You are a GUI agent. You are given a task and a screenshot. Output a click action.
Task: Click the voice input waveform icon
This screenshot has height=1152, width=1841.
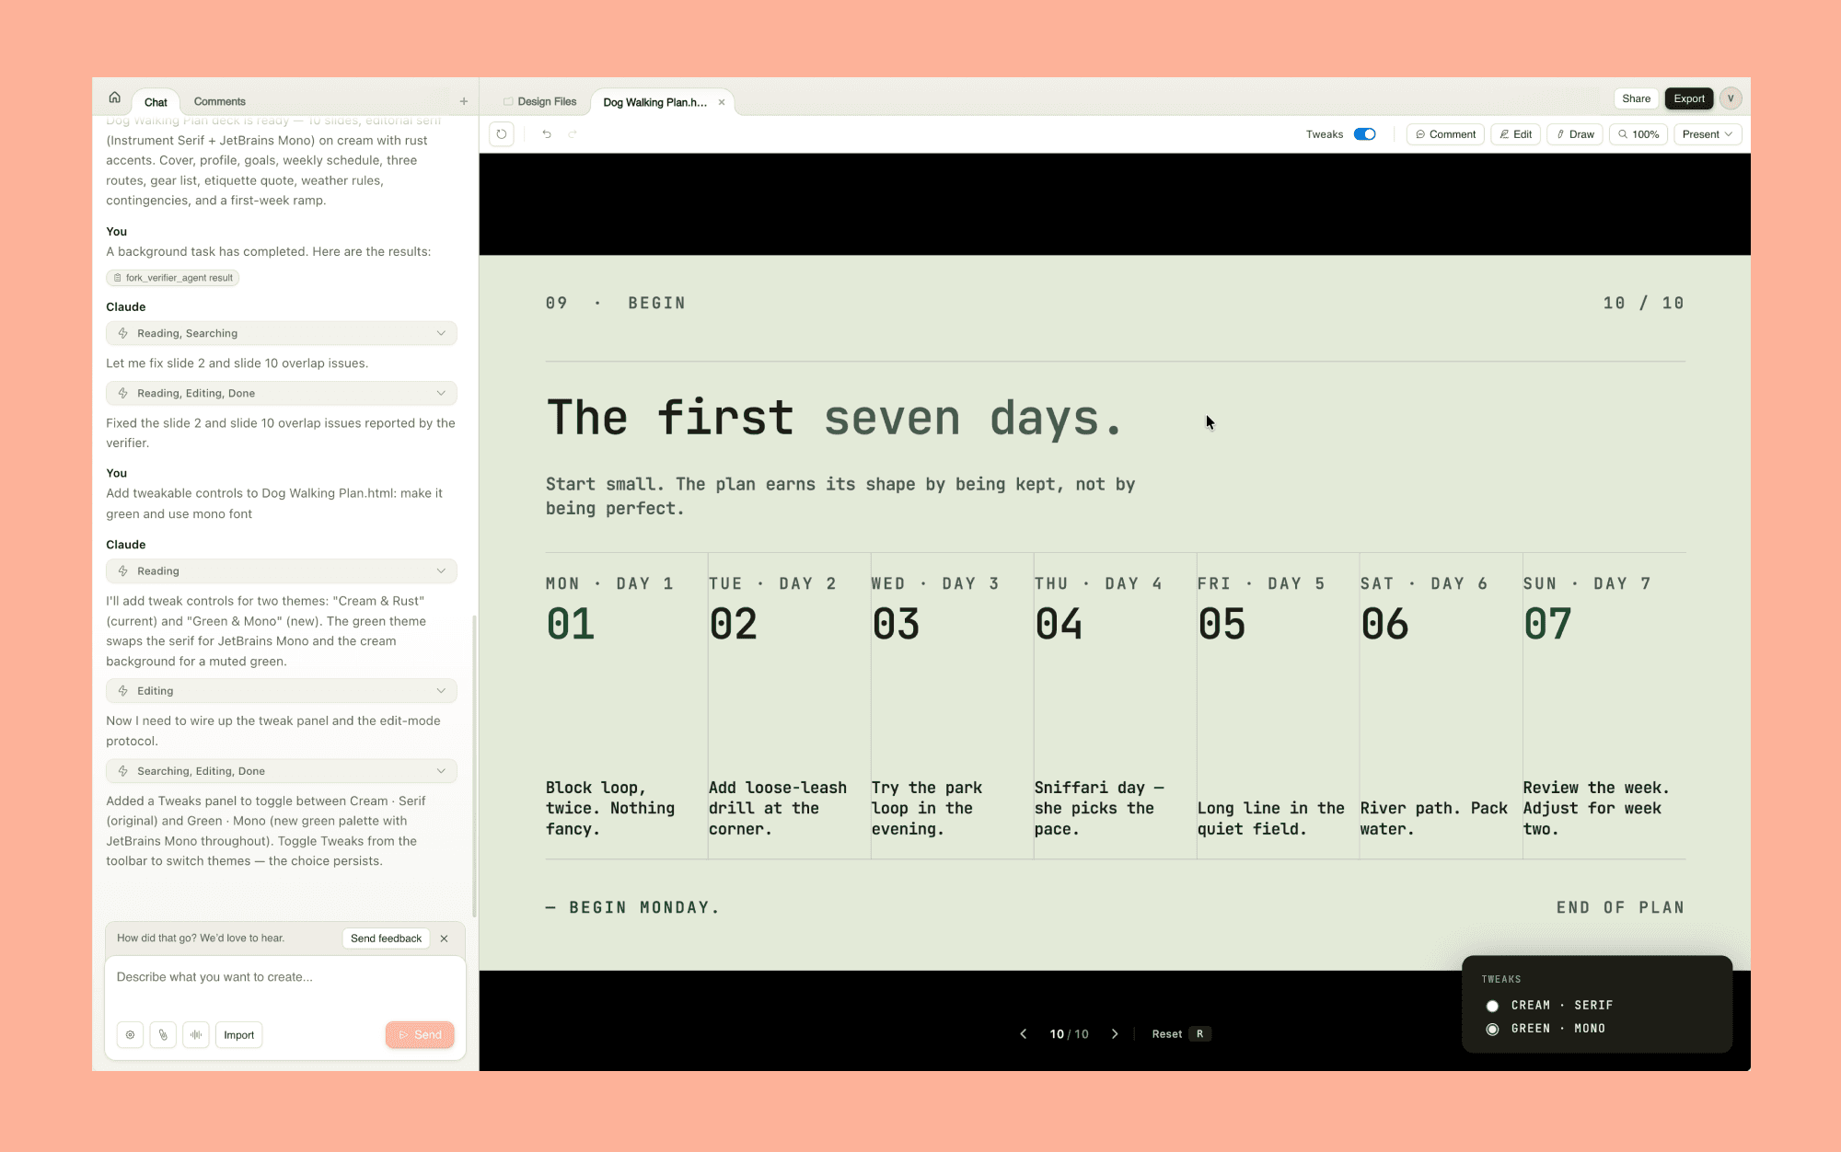click(x=196, y=1035)
